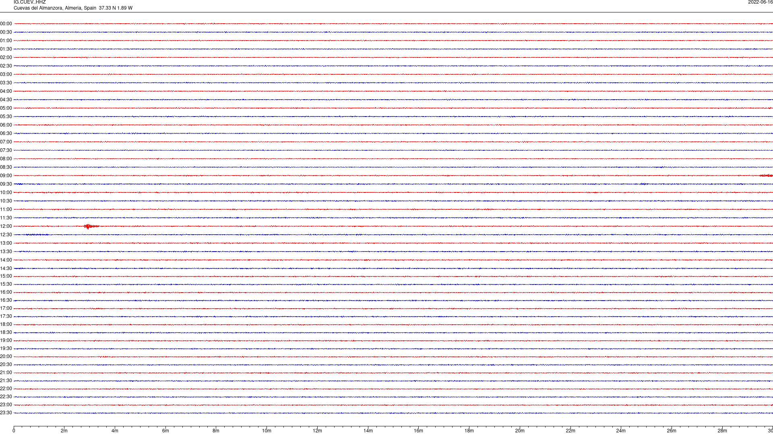The height and width of the screenshot is (434, 773).
Task: Click the 20m axis tick label
Action: [520, 431]
